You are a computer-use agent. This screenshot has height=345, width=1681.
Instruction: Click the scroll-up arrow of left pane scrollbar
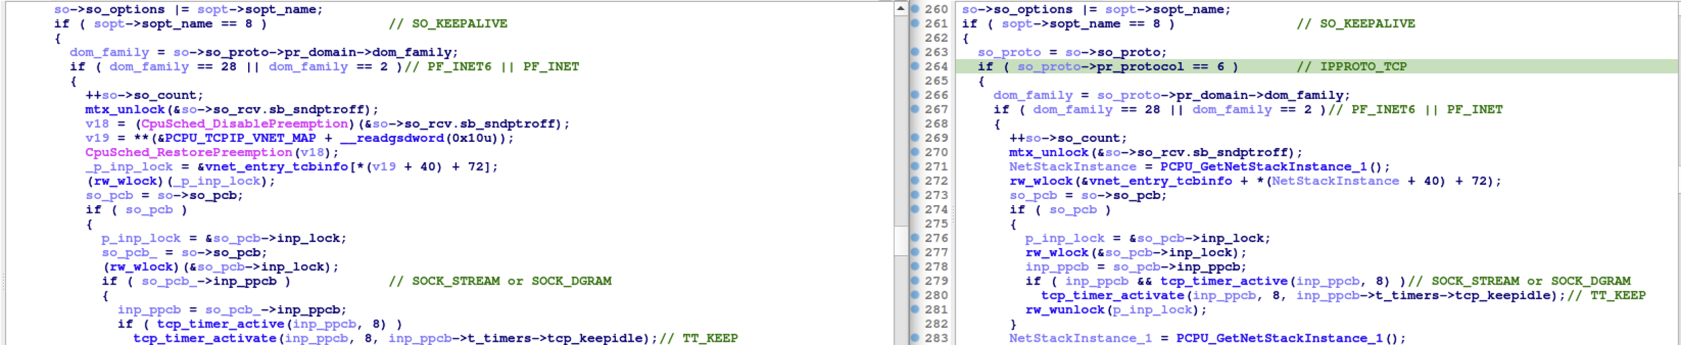900,9
